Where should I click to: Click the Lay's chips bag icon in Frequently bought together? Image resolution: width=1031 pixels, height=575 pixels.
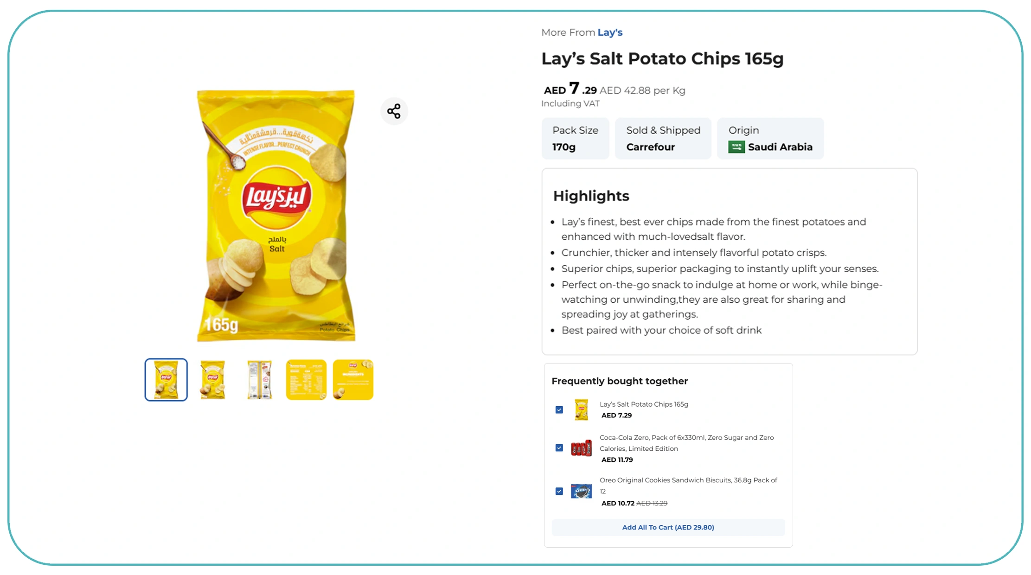[581, 409]
